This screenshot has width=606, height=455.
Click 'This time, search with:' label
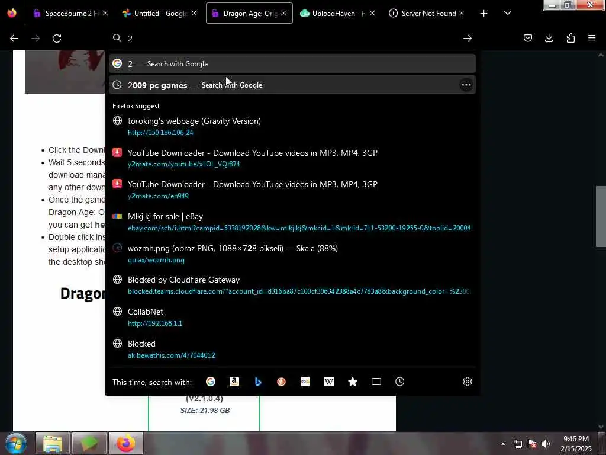tap(152, 382)
